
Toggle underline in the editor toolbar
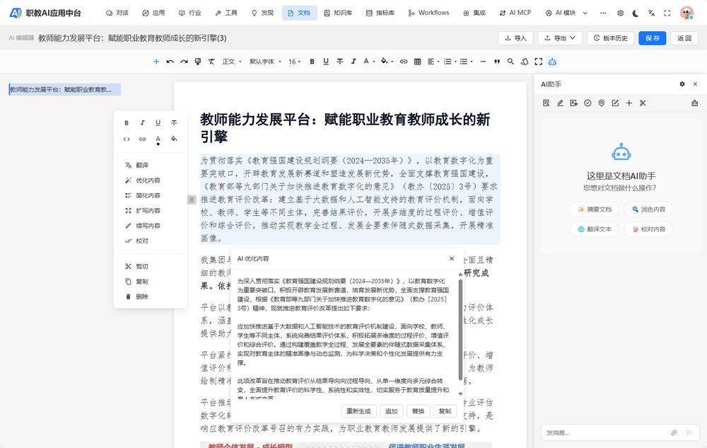click(326, 62)
